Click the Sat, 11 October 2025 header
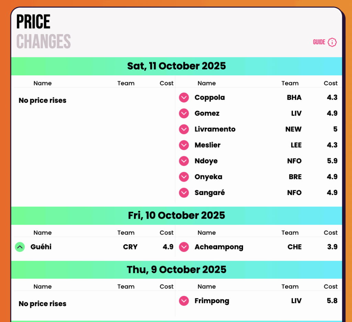Image resolution: width=352 pixels, height=322 pixels. click(176, 66)
